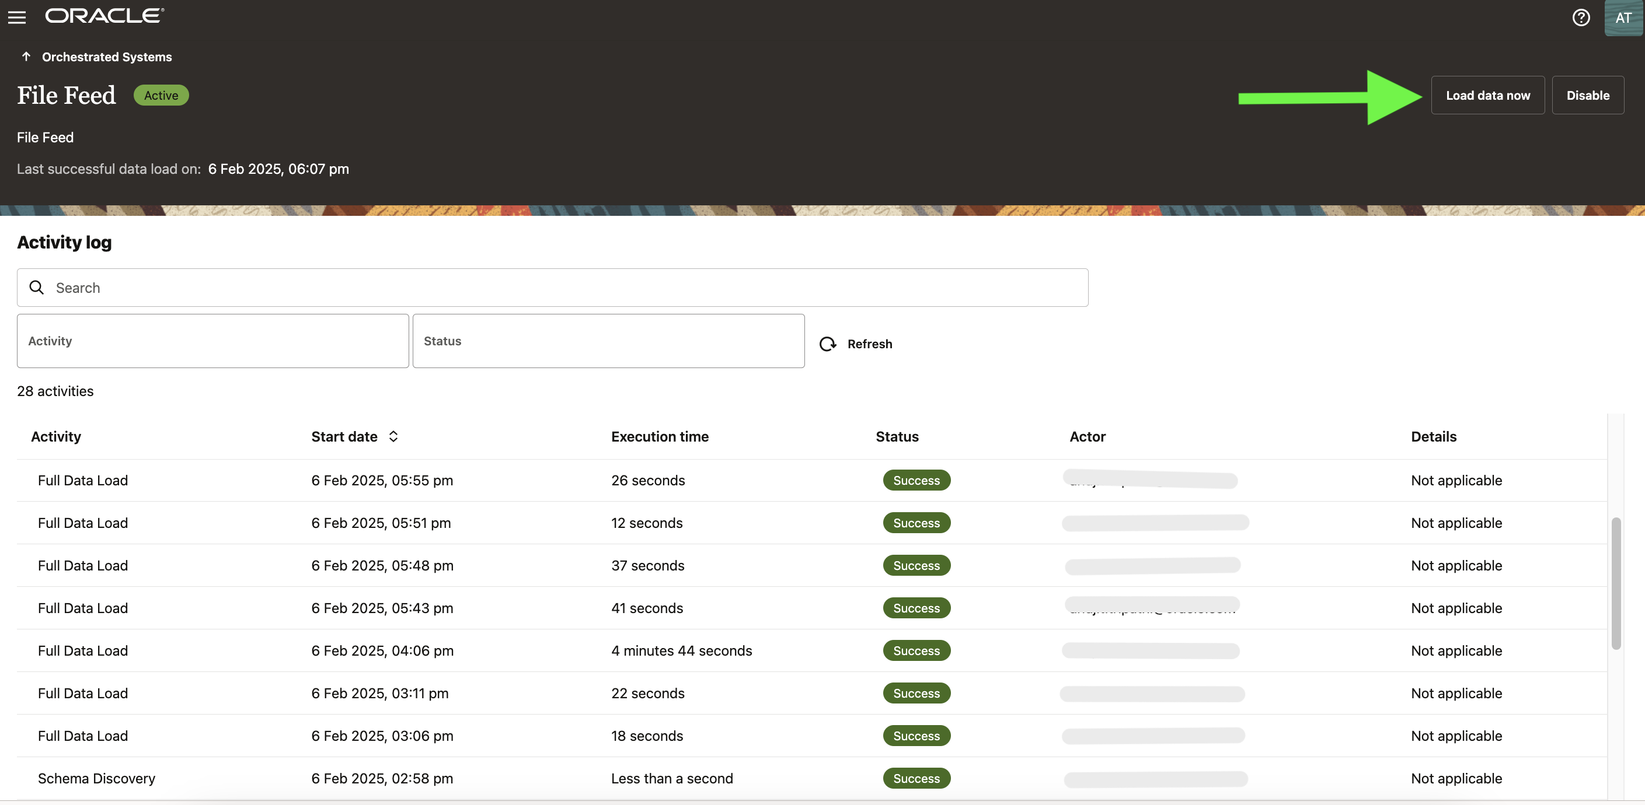Image resolution: width=1645 pixels, height=805 pixels.
Task: Open the hamburger navigation menu
Action: coord(16,17)
